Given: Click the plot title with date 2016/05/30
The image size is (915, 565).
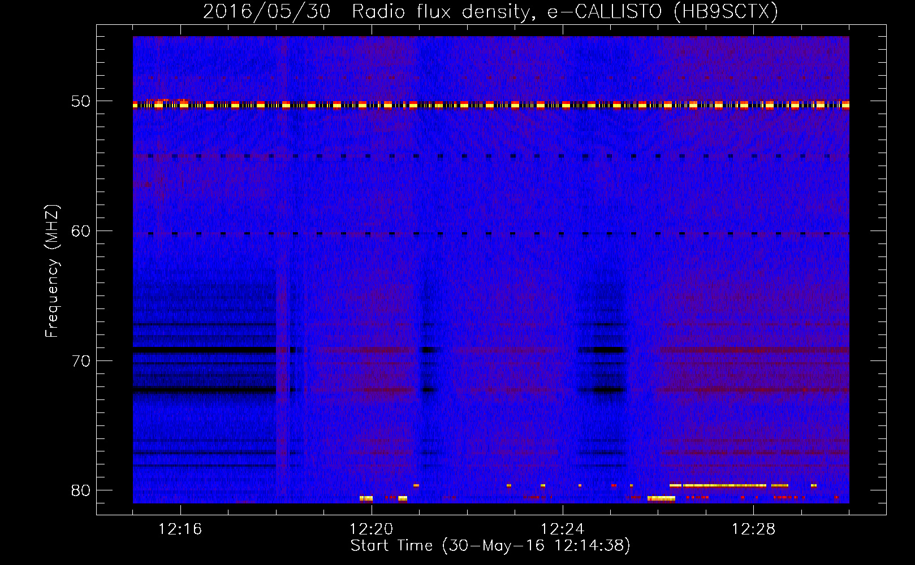Looking at the screenshot, I should pyautogui.click(x=490, y=11).
